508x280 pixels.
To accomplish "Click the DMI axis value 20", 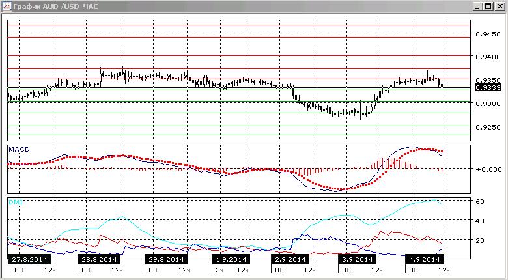I will pyautogui.click(x=480, y=240).
